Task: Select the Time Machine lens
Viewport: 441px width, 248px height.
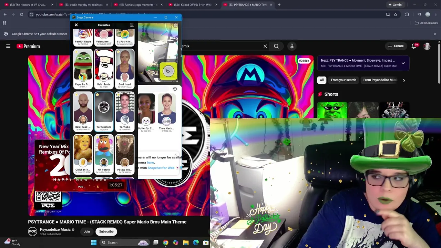Action: coord(167,112)
